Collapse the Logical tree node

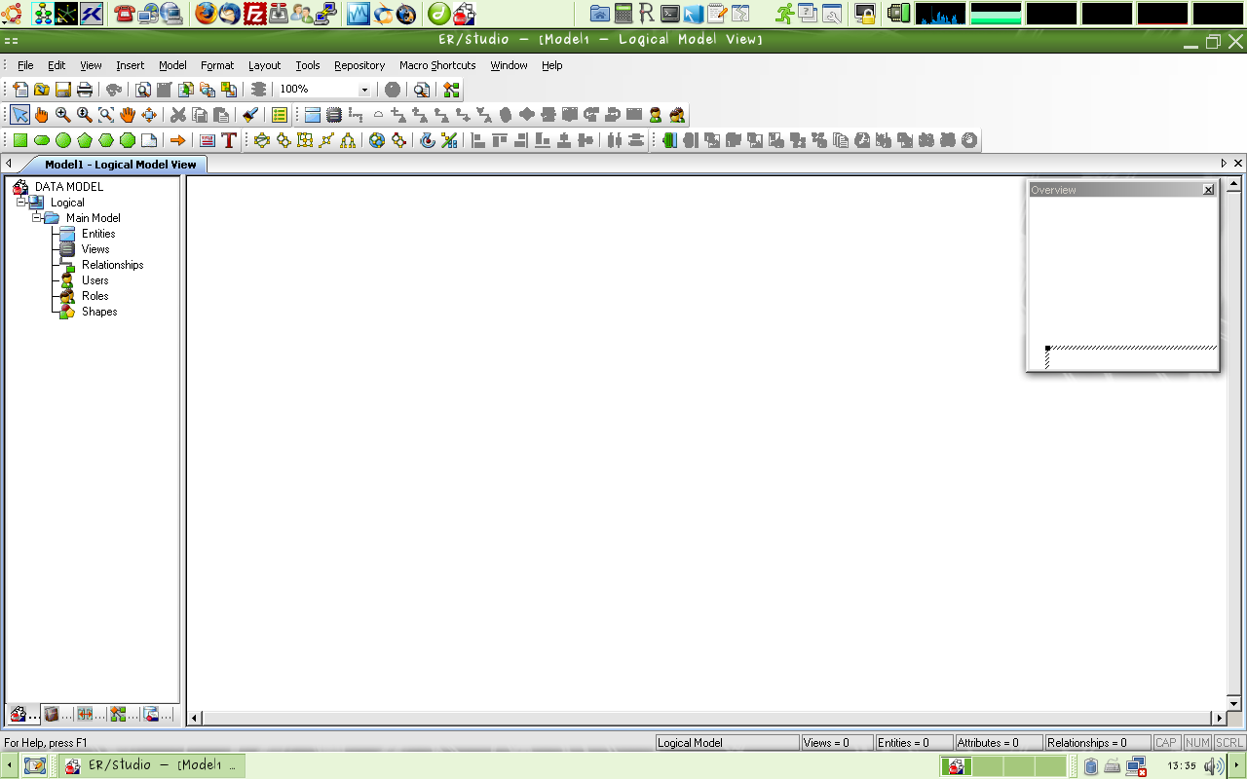pos(20,203)
